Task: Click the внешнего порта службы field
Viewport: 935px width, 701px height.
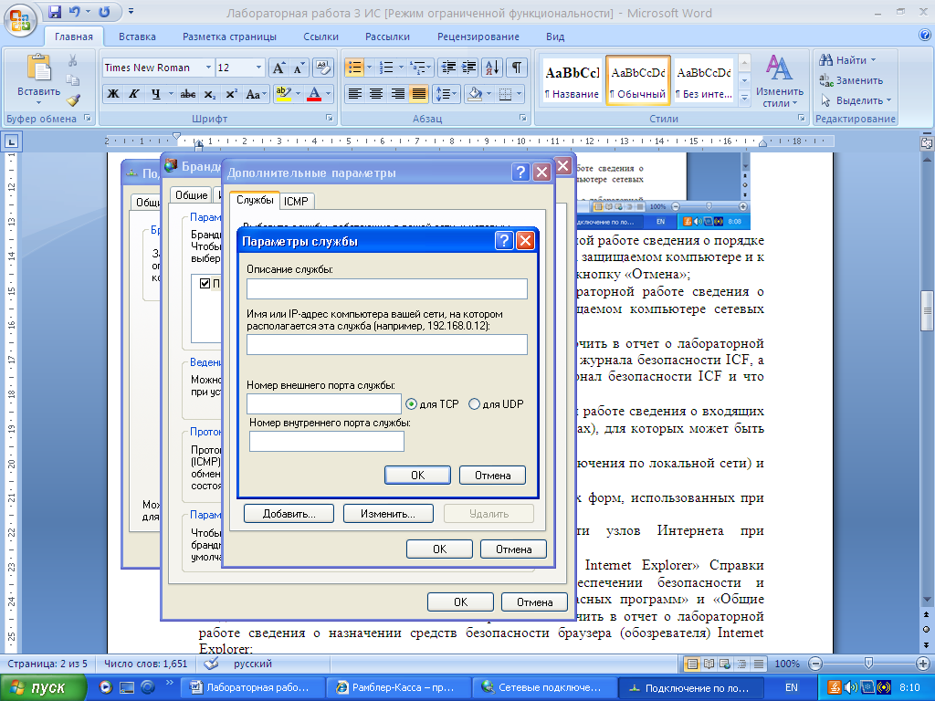Action: click(324, 403)
